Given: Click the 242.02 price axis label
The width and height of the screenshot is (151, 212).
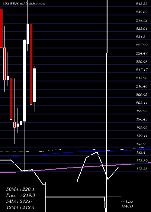Looking at the screenshot, I should point(142,12).
